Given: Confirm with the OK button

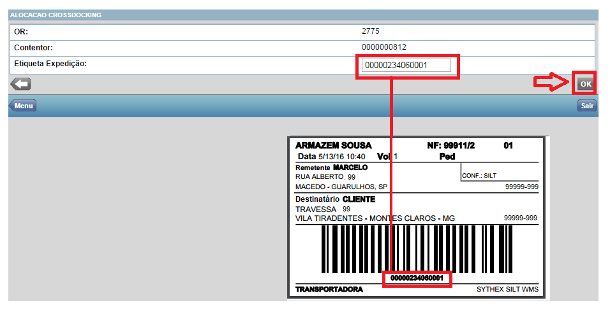Looking at the screenshot, I should click(586, 84).
